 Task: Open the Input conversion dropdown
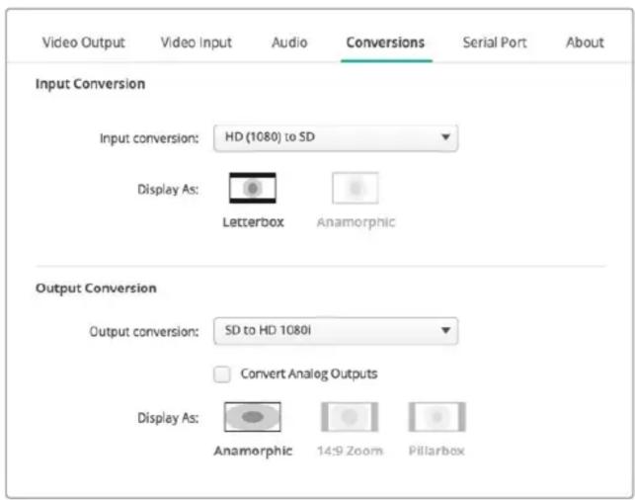click(336, 138)
